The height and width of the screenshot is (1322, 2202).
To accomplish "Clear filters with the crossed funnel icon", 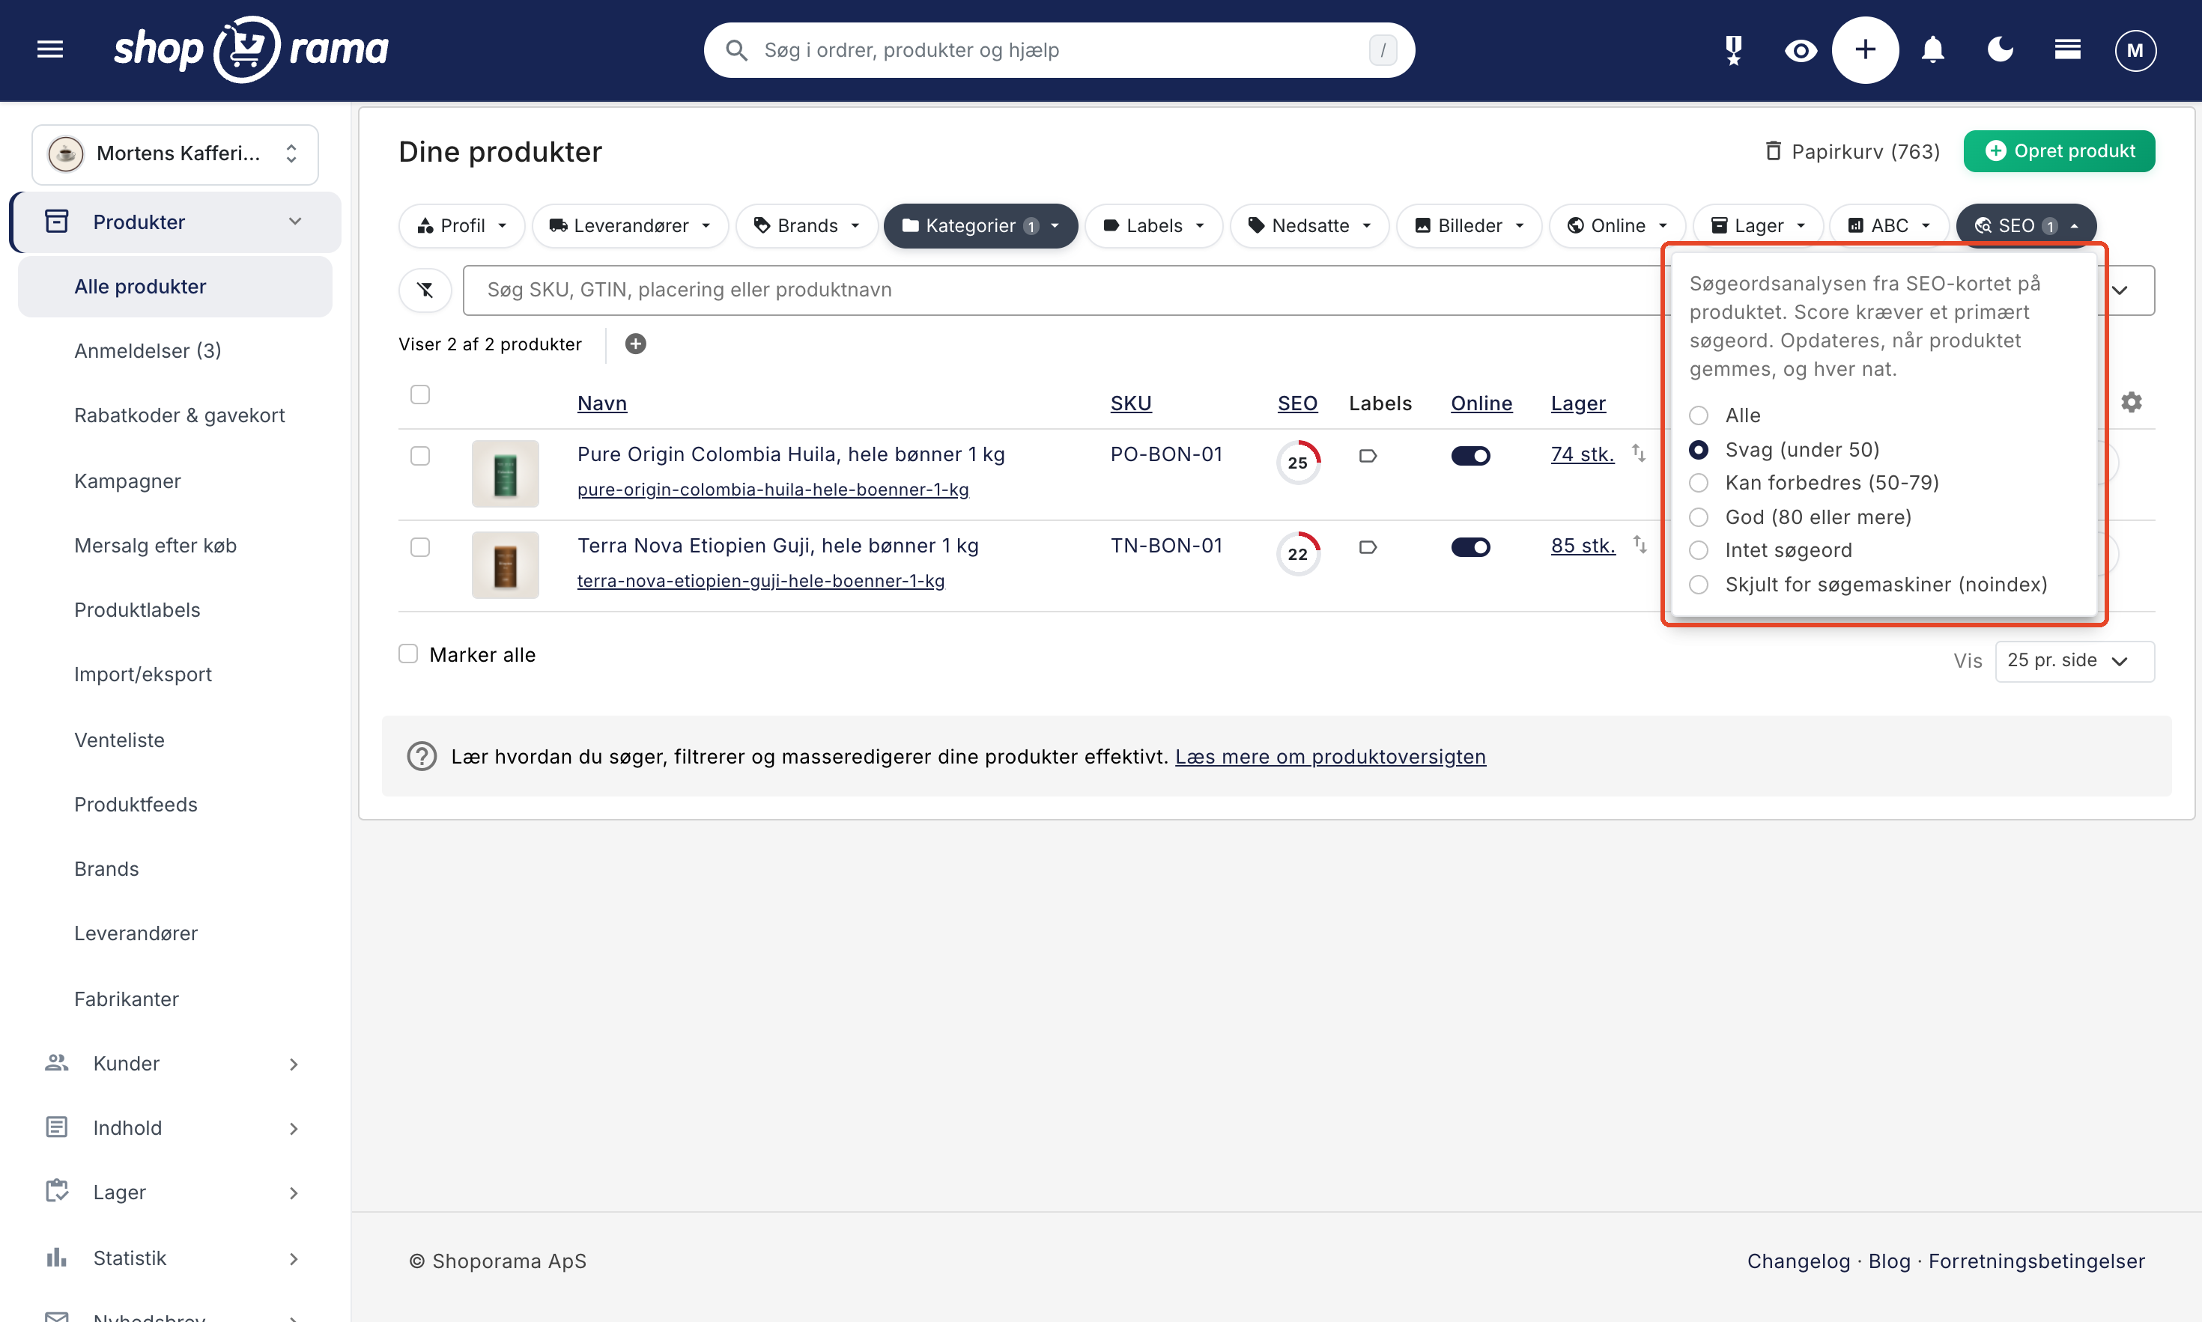I will tap(425, 290).
